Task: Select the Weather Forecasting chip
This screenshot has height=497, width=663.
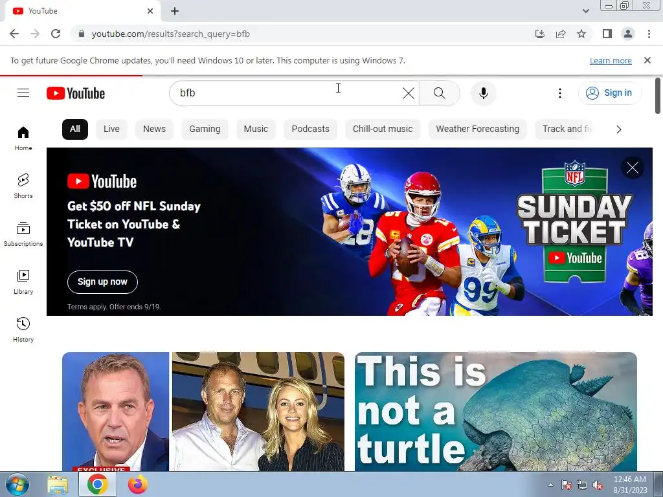Action: pos(477,129)
